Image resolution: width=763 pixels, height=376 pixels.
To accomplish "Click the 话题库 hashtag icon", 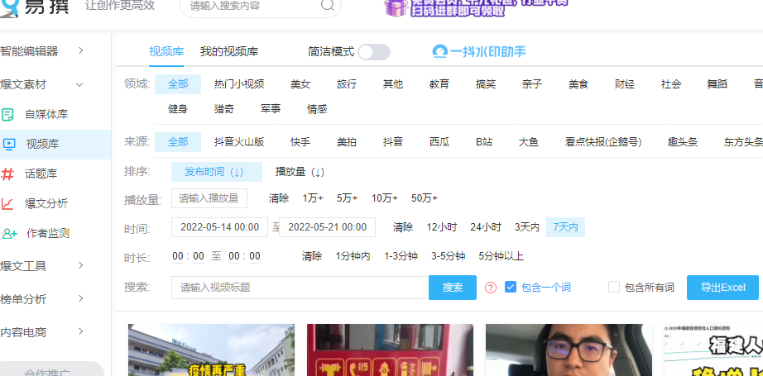I will 7,174.
